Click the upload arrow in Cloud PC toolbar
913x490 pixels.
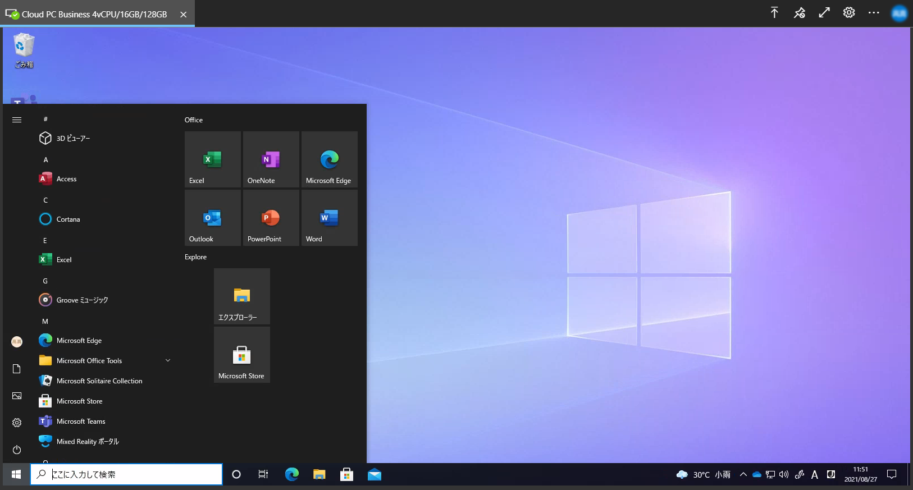[x=774, y=12]
